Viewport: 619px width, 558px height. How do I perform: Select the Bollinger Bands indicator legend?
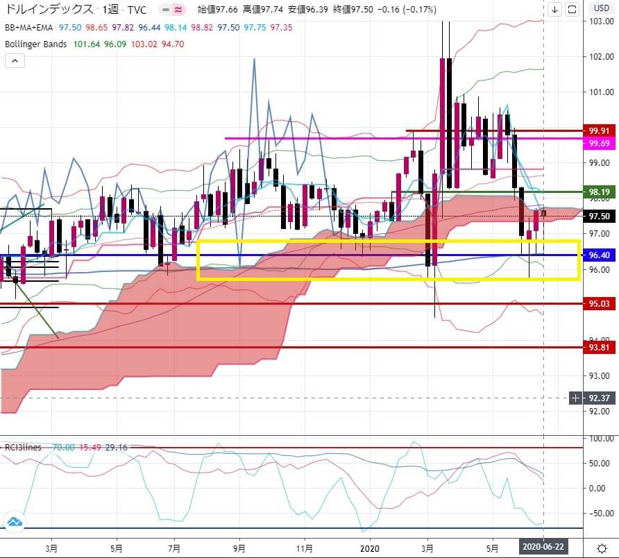point(35,44)
